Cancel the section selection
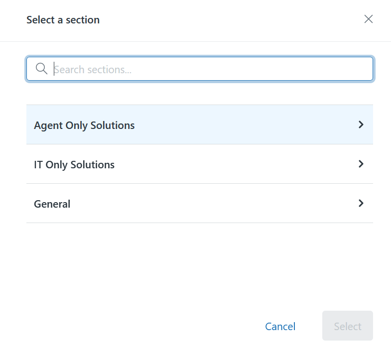This screenshot has height=357, width=391. click(x=280, y=326)
